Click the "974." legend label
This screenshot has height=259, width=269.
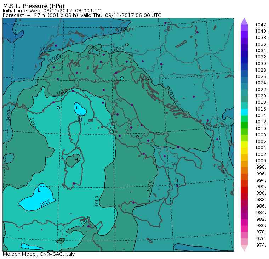(x=262, y=245)
